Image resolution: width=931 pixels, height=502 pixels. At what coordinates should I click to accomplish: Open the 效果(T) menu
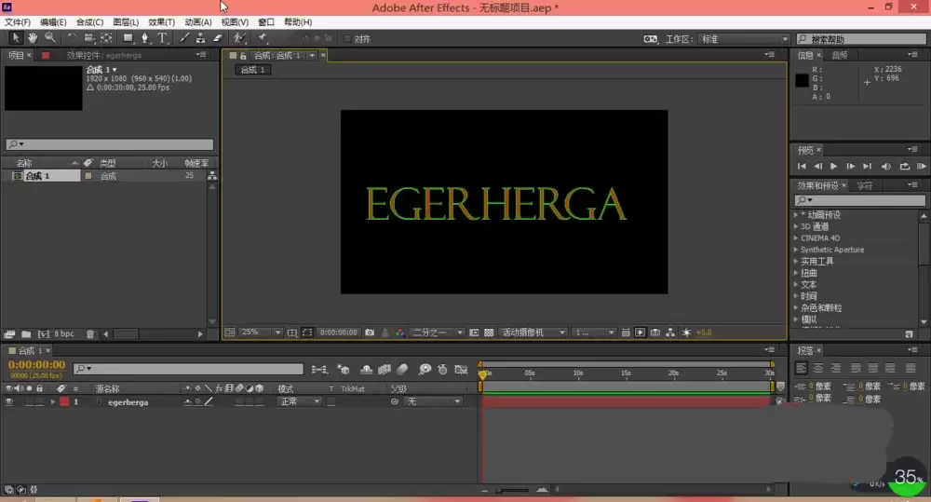coord(161,22)
